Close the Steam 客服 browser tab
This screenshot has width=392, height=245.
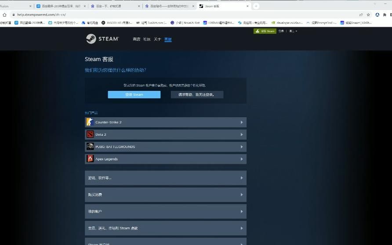[247, 6]
